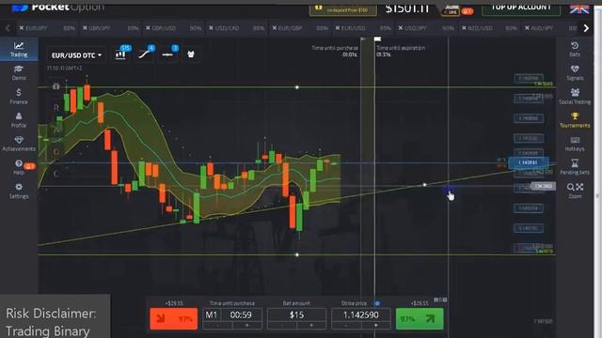Open Settings from left sidebar
This screenshot has height=338, width=602.
tap(19, 191)
